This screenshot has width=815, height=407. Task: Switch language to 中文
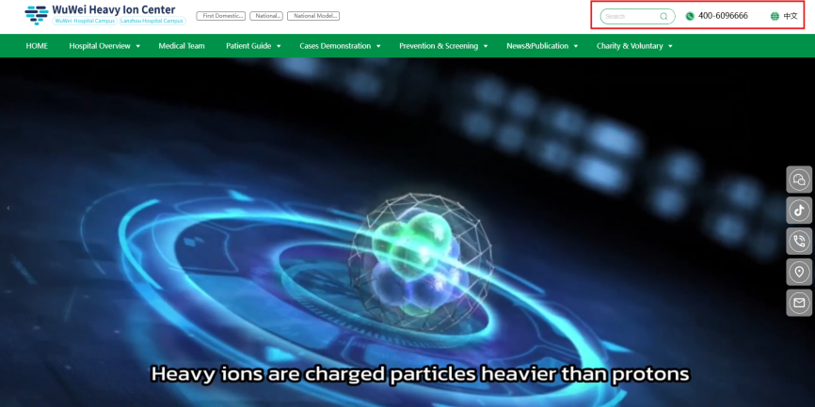coord(790,16)
